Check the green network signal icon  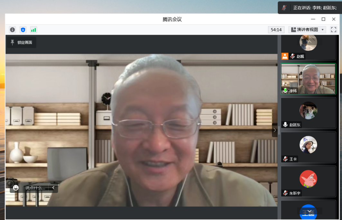click(x=33, y=30)
